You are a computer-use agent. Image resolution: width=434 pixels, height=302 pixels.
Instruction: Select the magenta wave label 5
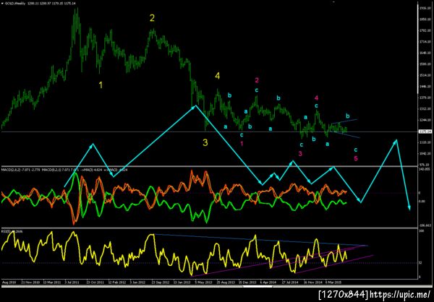(356, 158)
